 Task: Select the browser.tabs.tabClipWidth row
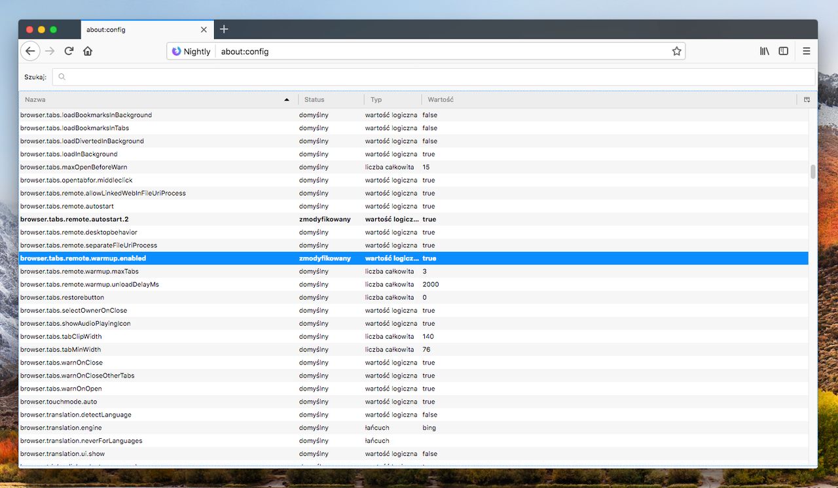[414, 337]
